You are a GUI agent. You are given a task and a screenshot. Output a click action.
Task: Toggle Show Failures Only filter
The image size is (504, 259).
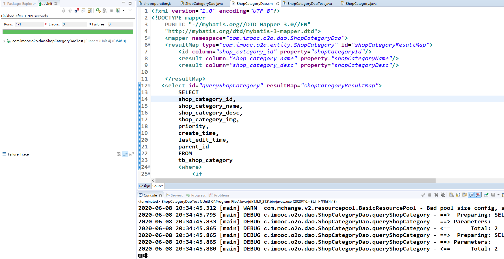[77, 10]
